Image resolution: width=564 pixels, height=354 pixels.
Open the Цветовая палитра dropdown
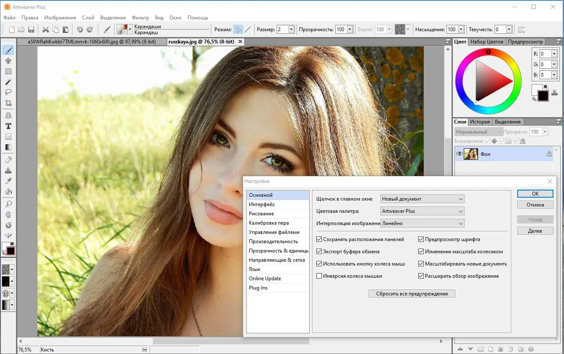[x=422, y=211]
